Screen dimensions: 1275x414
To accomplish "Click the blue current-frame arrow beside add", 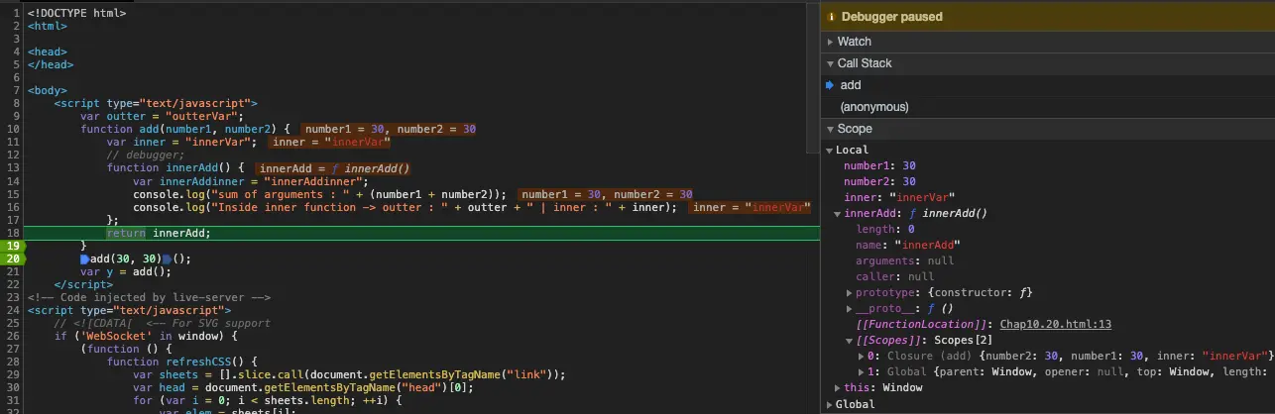I will [830, 85].
